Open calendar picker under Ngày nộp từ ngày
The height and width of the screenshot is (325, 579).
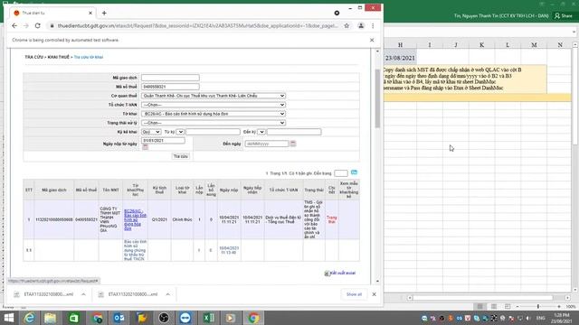(x=145, y=147)
